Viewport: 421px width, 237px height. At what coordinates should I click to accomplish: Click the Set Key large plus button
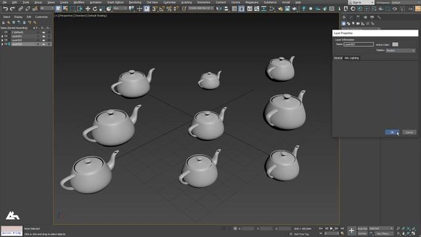click(x=351, y=230)
